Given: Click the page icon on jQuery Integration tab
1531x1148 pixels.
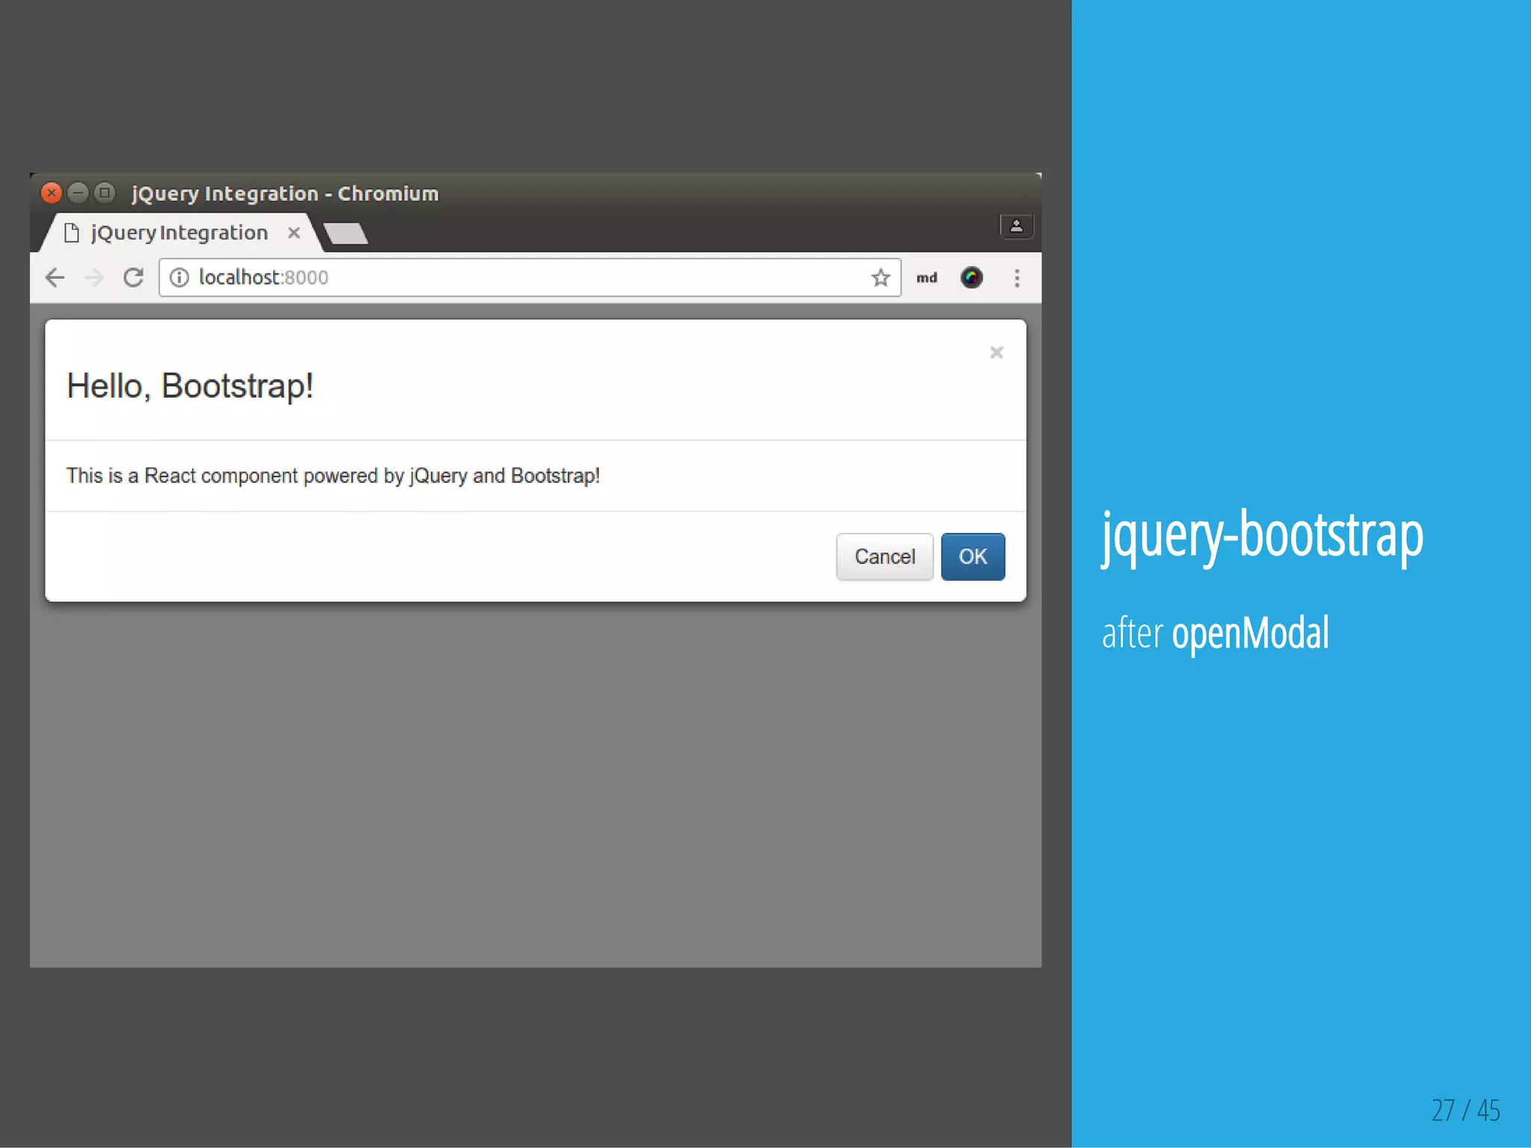Looking at the screenshot, I should (72, 233).
